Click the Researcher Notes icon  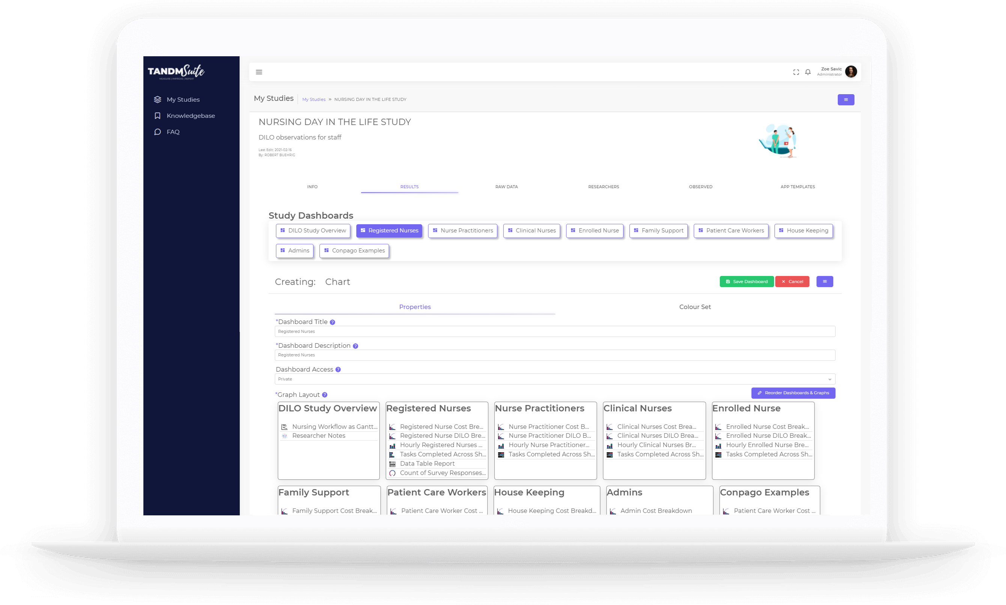(284, 436)
